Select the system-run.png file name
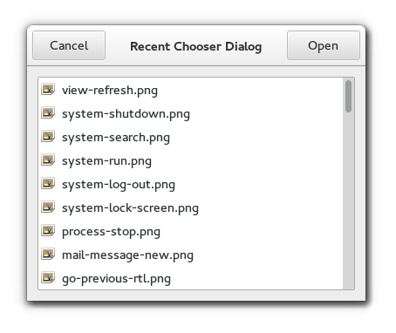The height and width of the screenshot is (333, 396). tap(106, 161)
